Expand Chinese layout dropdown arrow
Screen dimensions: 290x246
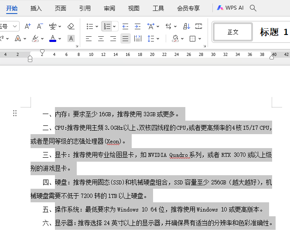tap(158, 27)
